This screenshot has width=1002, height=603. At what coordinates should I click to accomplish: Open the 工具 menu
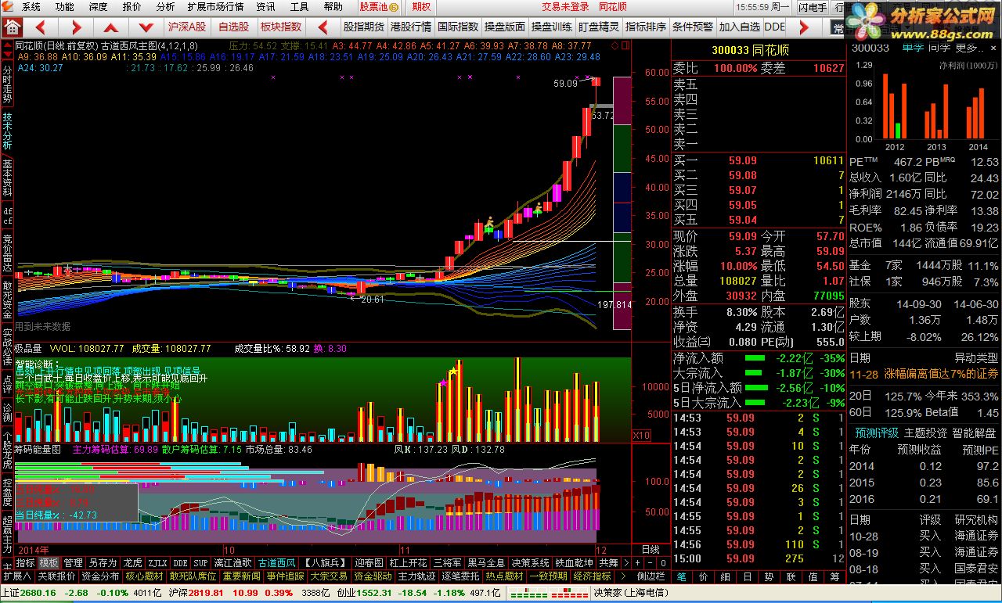coord(299,7)
